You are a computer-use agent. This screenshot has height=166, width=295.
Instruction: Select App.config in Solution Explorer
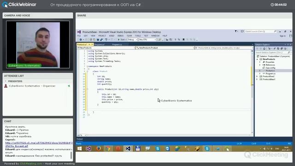(271, 68)
